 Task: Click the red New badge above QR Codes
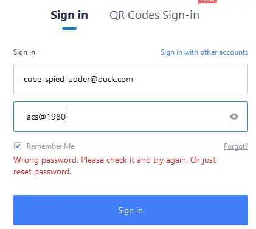click(207, 1)
